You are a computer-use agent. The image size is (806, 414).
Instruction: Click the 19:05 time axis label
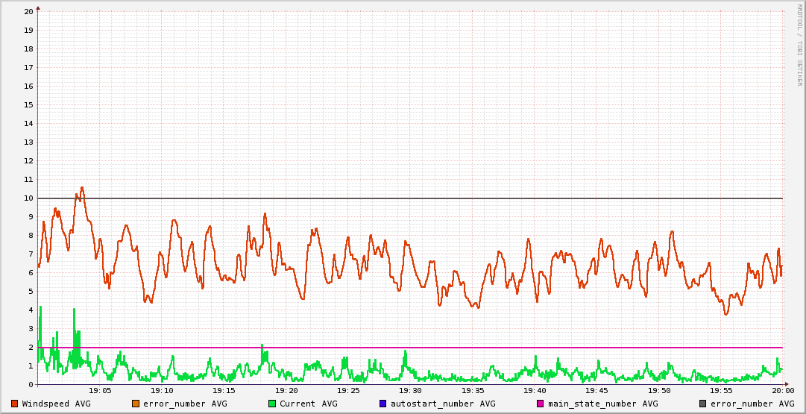click(x=100, y=390)
